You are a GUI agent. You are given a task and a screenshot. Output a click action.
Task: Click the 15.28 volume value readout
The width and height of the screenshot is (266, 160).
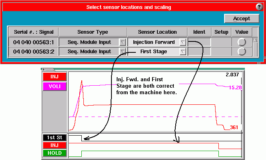click(x=235, y=88)
